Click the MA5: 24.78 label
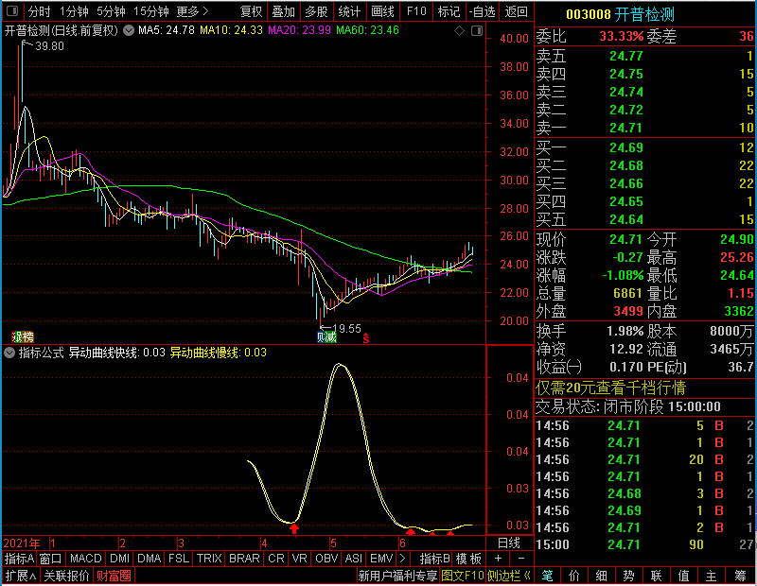 tap(167, 30)
